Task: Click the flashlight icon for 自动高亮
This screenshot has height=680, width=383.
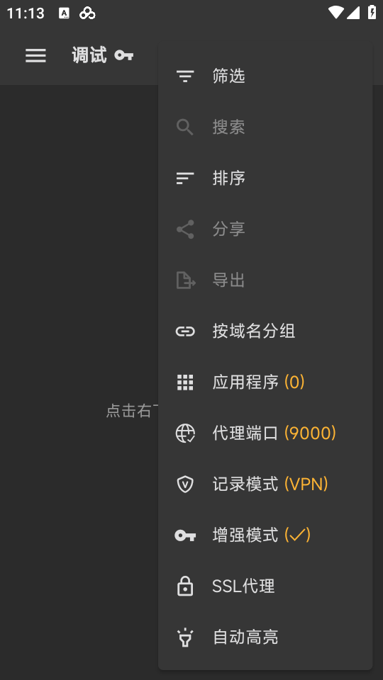Action: pyautogui.click(x=185, y=637)
